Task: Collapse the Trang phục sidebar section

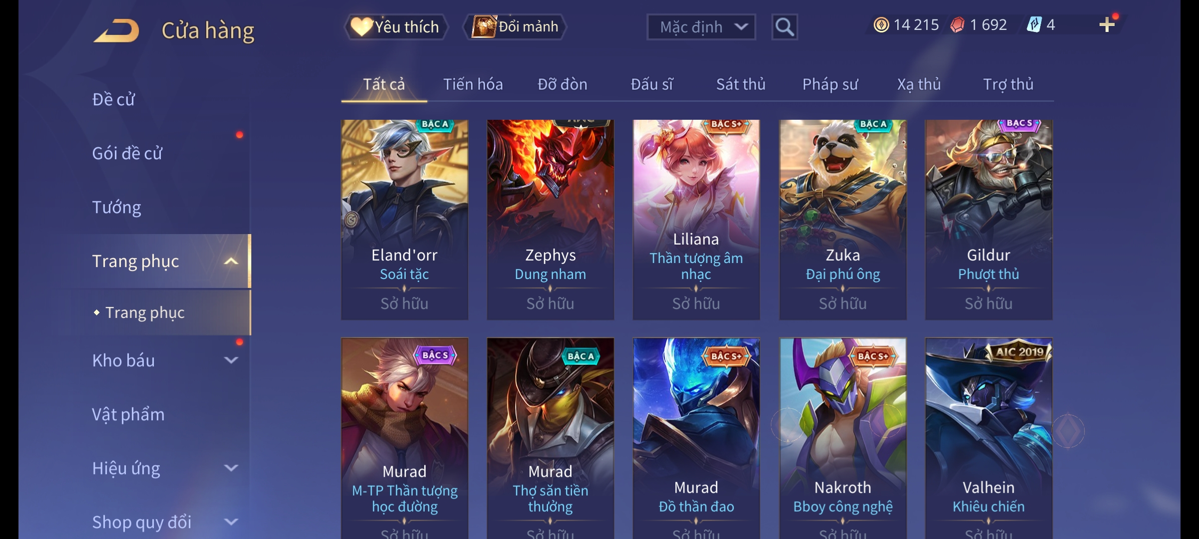Action: pyautogui.click(x=231, y=261)
